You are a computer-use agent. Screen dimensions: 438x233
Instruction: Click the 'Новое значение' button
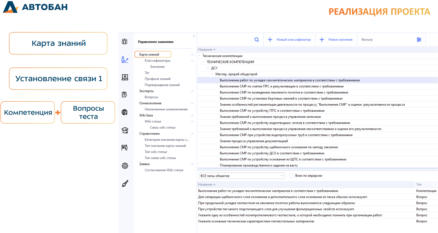(336, 40)
